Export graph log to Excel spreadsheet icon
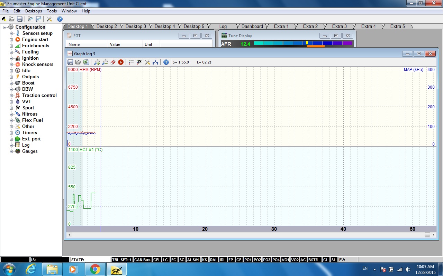 coord(86,62)
